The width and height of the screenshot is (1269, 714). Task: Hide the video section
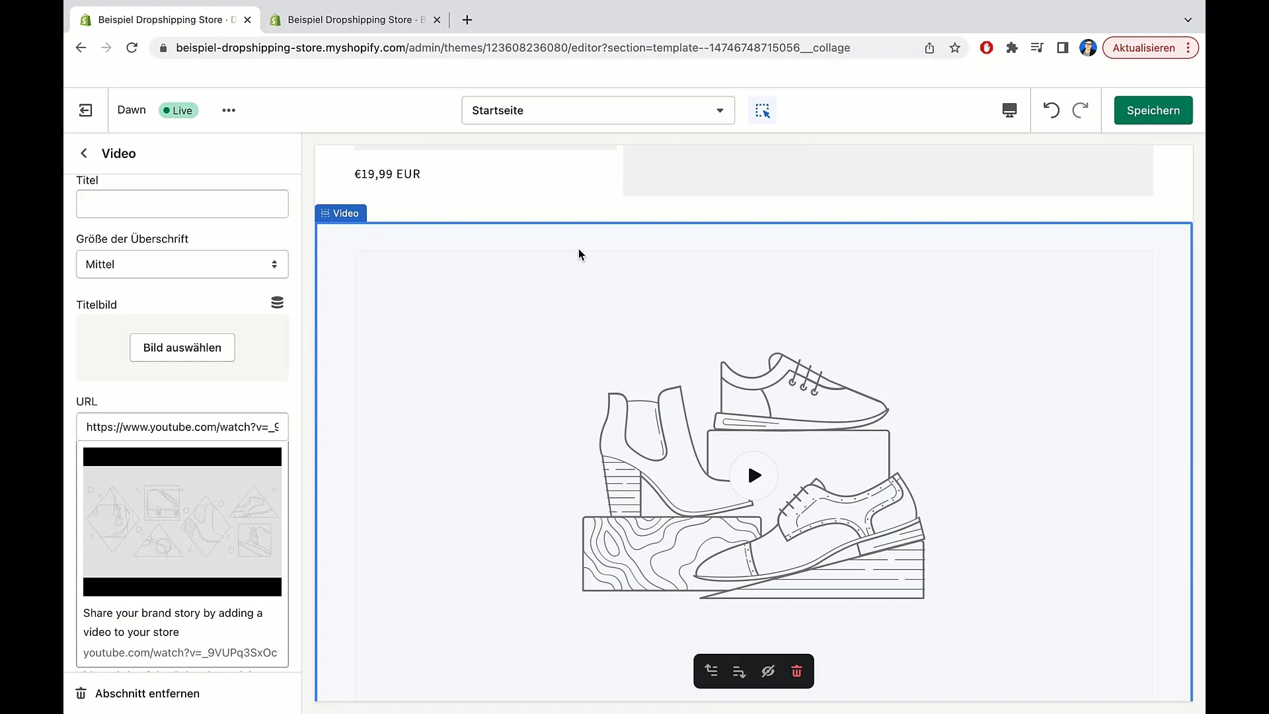point(767,672)
